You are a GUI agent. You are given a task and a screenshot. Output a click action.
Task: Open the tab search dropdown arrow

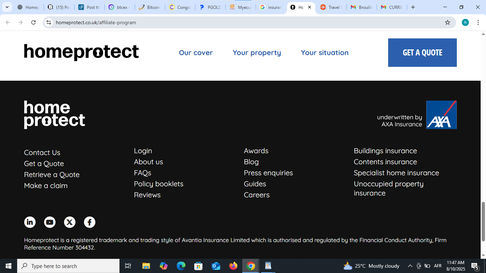pyautogui.click(x=7, y=7)
